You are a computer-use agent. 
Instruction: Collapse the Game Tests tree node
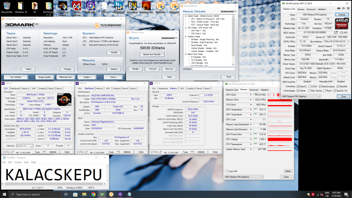[186, 16]
